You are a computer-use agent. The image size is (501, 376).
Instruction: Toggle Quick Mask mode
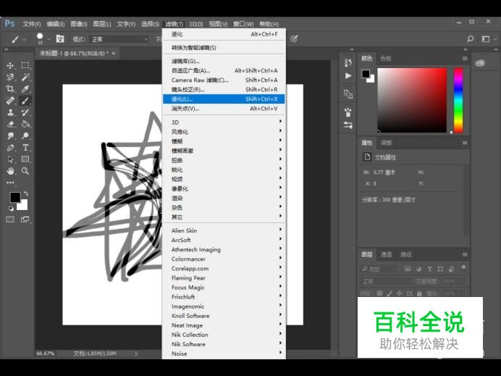tap(10, 220)
